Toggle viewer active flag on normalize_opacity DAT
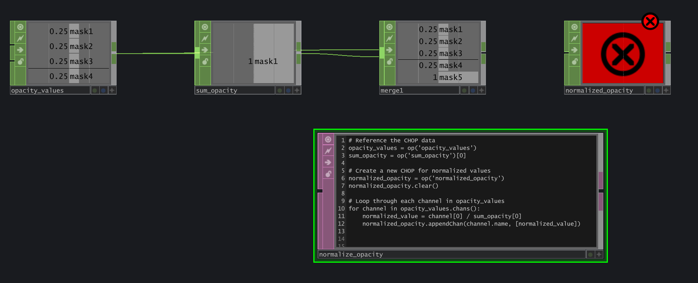This screenshot has width=698, height=283. (x=328, y=140)
